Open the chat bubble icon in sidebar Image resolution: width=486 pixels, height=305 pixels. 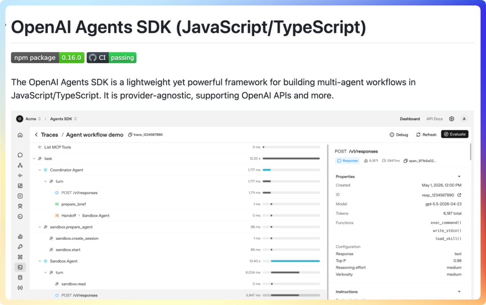(x=20, y=155)
